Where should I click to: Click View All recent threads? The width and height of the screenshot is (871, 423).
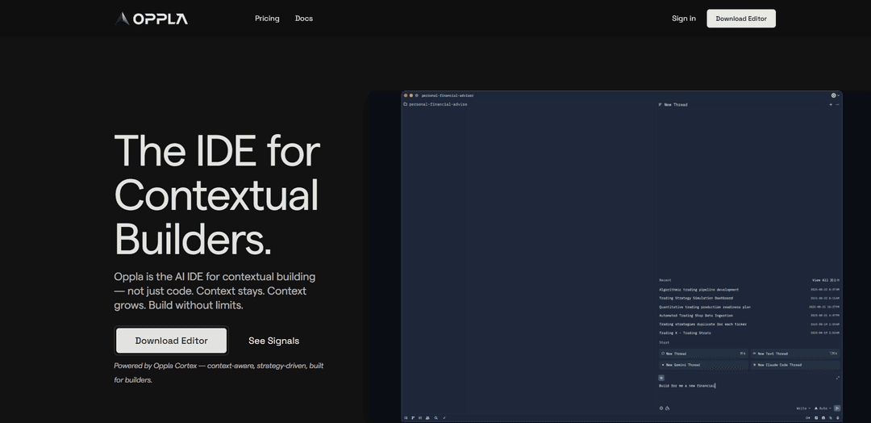tap(826, 280)
